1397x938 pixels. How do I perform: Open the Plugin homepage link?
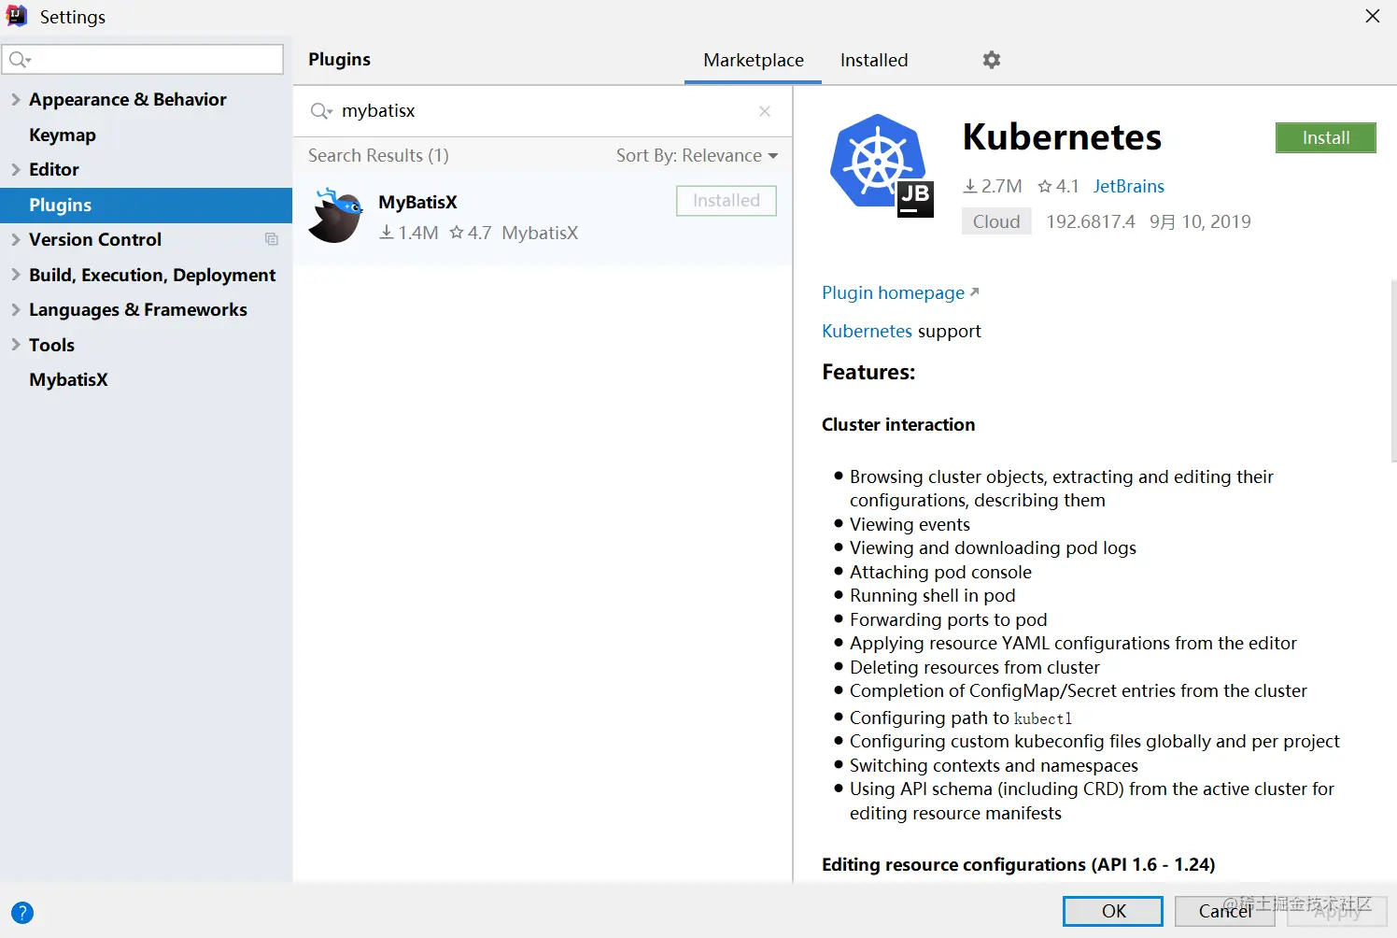pos(893,292)
